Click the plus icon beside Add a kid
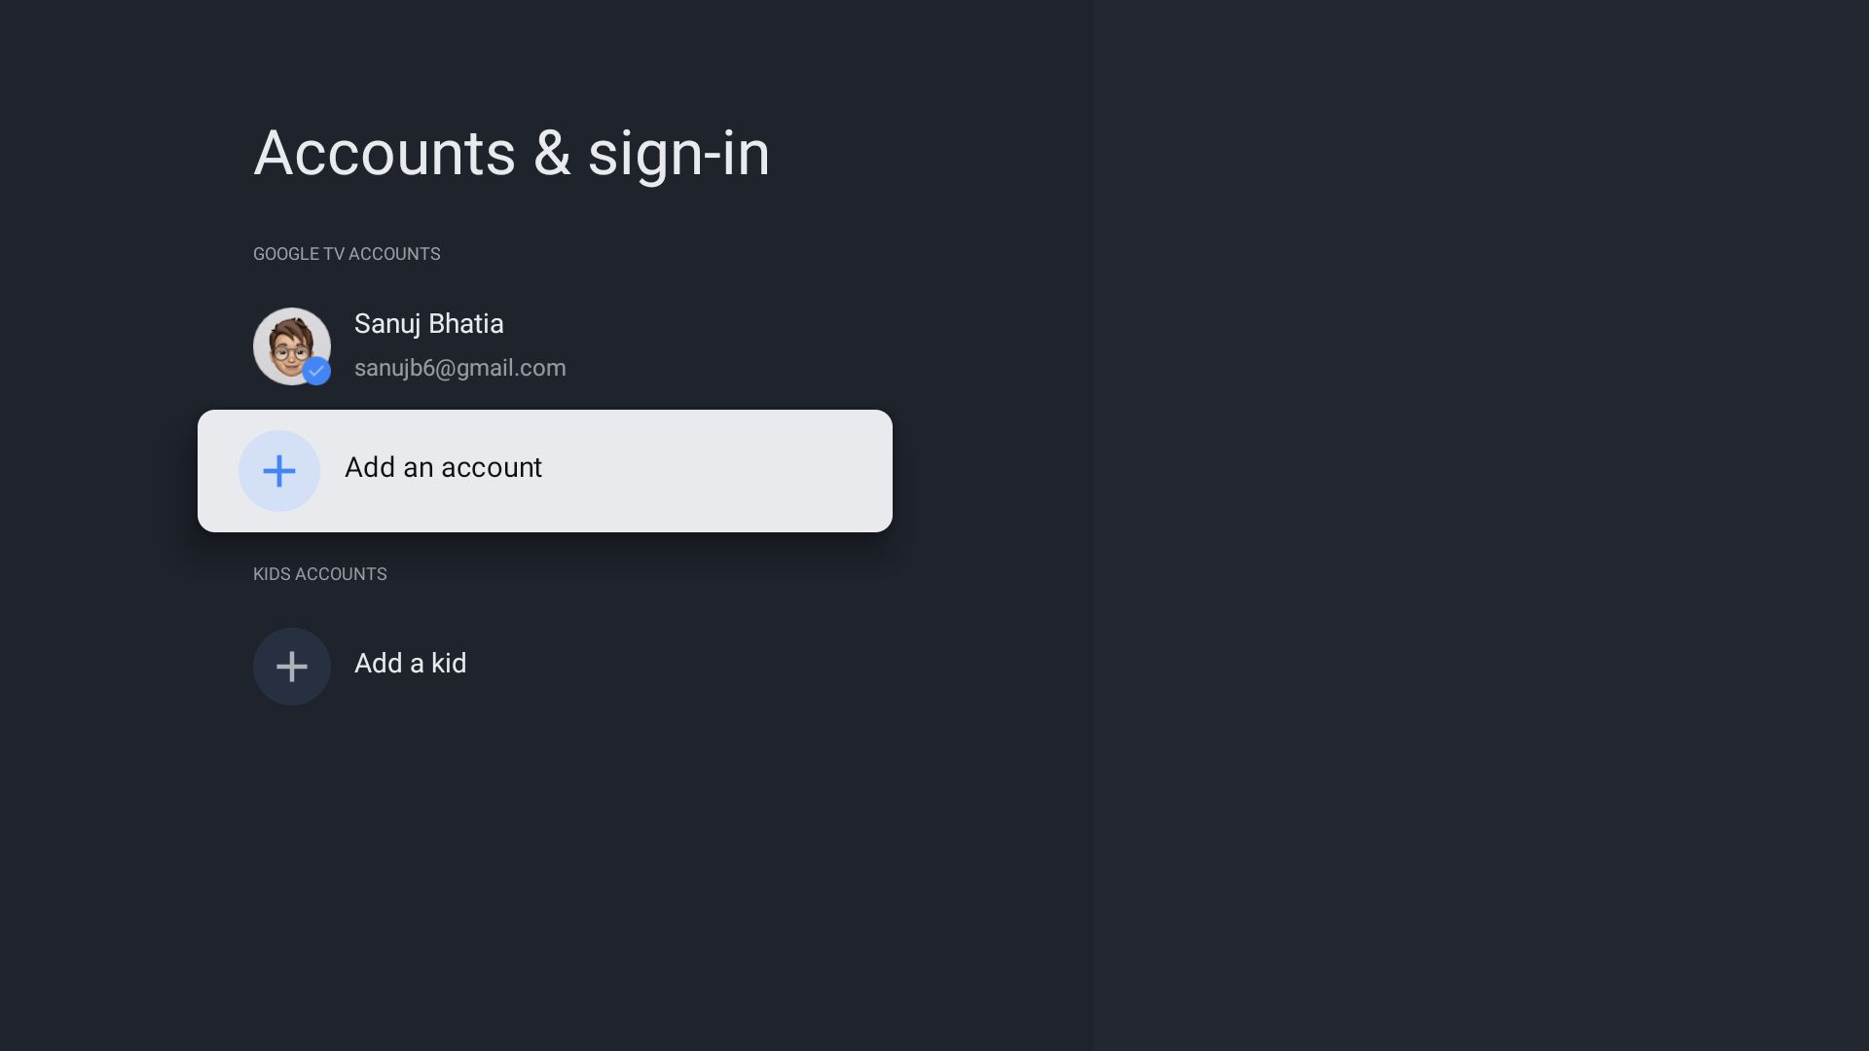The image size is (1869, 1051). tap(292, 667)
